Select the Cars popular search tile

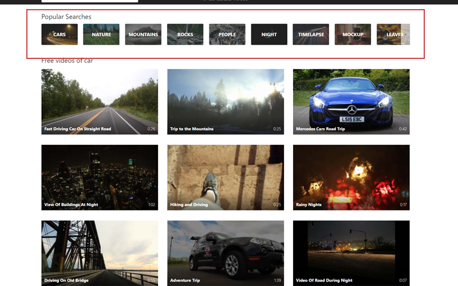[x=60, y=34]
